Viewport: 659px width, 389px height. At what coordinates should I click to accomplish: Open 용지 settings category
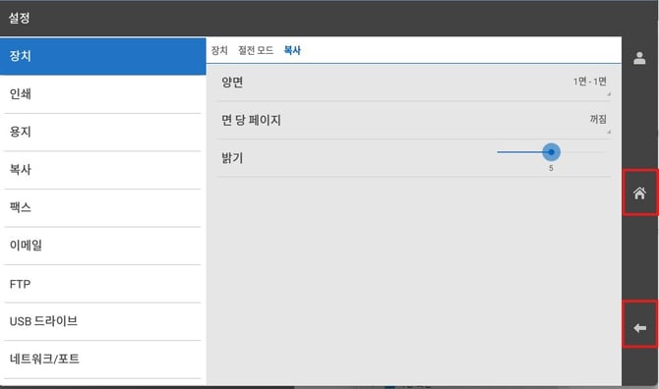click(103, 133)
